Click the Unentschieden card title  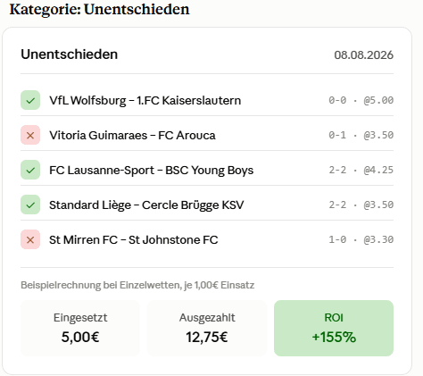coord(70,54)
